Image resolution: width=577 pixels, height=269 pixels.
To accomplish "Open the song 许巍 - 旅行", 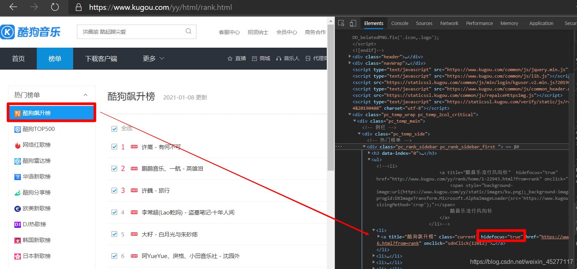I will (156, 190).
